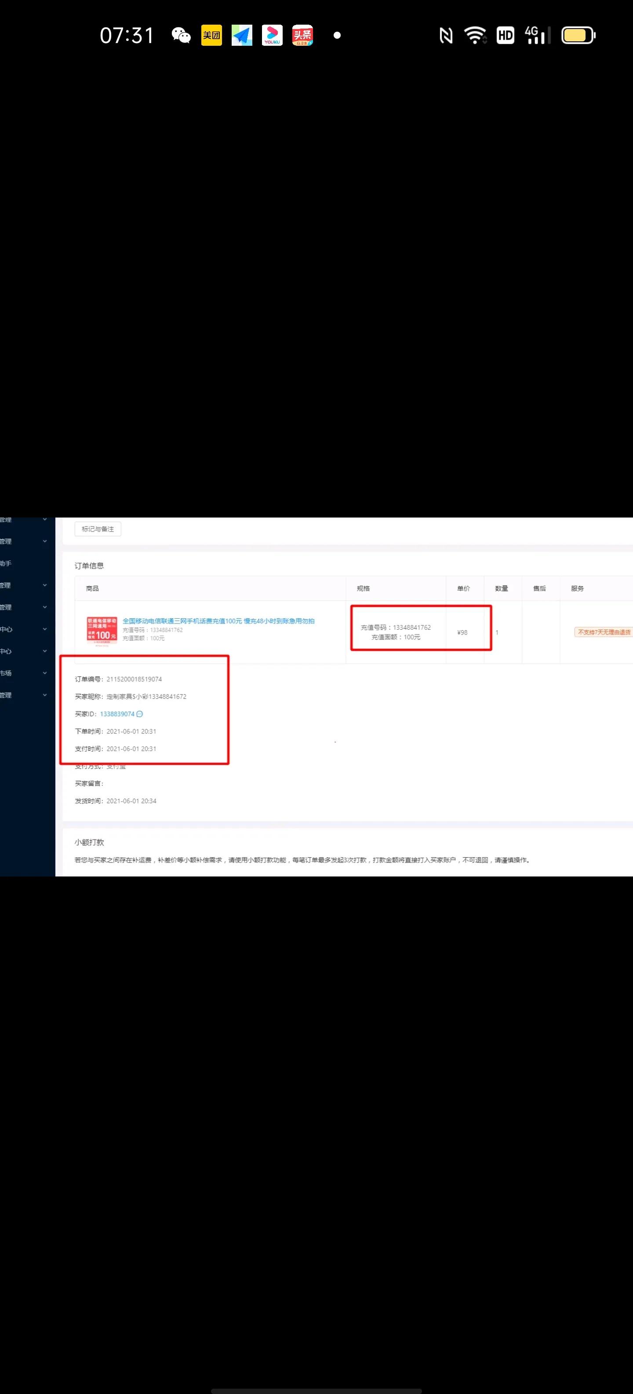Click the 单价 column header
Viewport: 633px width, 1394px height.
pyautogui.click(x=464, y=588)
